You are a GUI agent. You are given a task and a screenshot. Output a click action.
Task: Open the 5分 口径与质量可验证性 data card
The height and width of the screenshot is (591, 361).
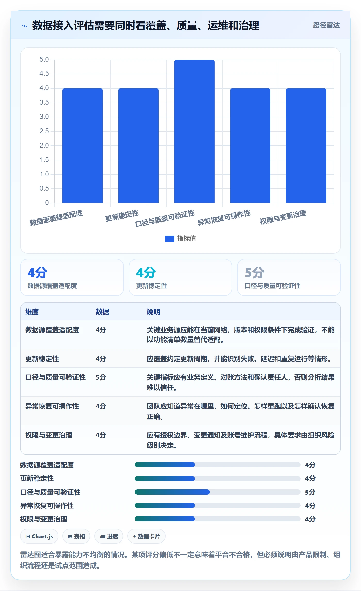(x=289, y=277)
